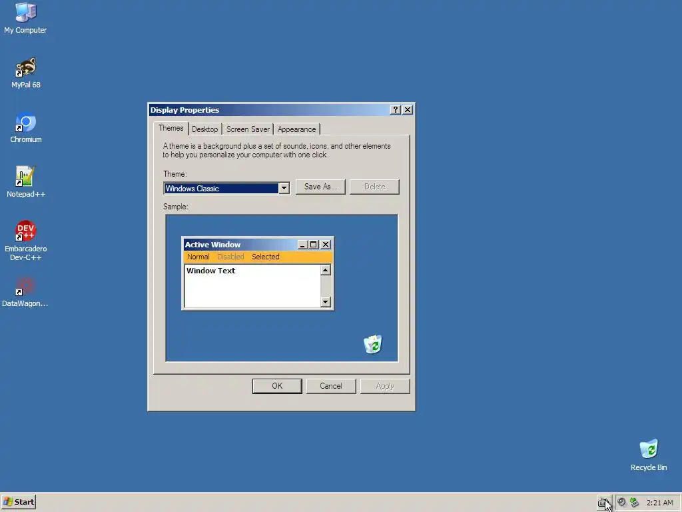Click the sample window scroll down arrow
Screen dimensions: 682x512
pos(325,302)
